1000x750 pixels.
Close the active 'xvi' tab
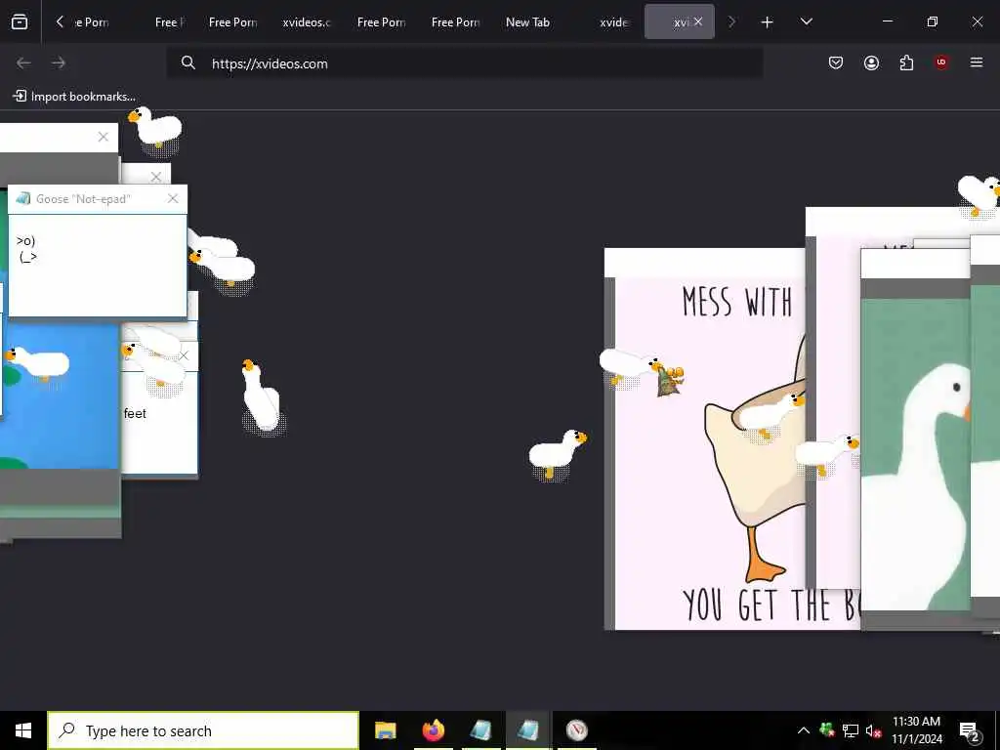[698, 21]
